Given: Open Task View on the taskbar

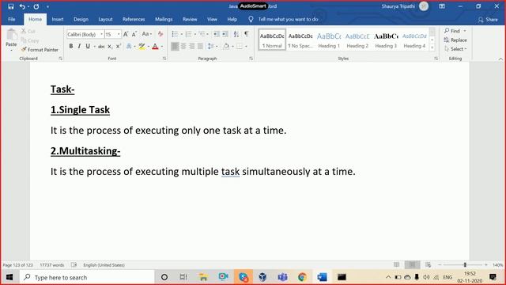Looking at the screenshot, I should (183, 277).
